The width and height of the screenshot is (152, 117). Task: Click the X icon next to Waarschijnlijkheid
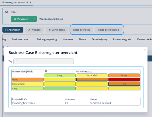click(x=46, y=71)
